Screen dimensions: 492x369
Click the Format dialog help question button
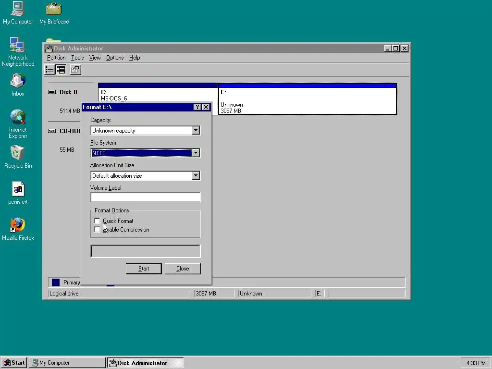[197, 107]
